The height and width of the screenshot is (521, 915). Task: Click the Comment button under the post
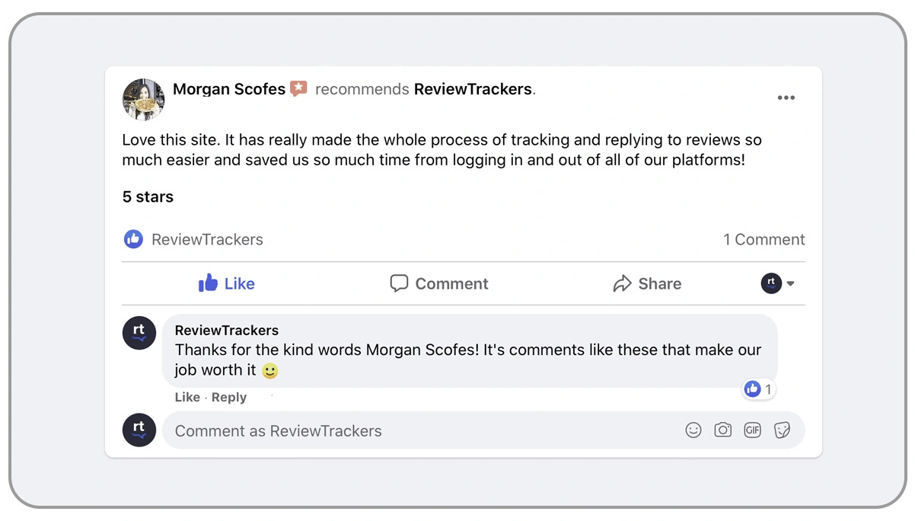(439, 283)
